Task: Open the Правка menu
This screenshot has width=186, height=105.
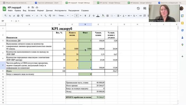Action: pos(18,10)
